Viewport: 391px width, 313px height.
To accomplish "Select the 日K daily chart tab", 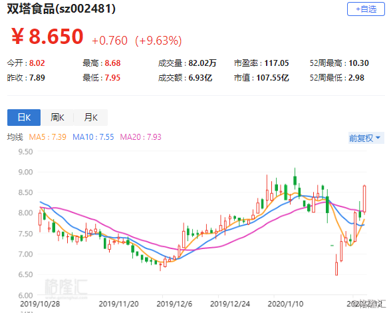I will (24, 117).
